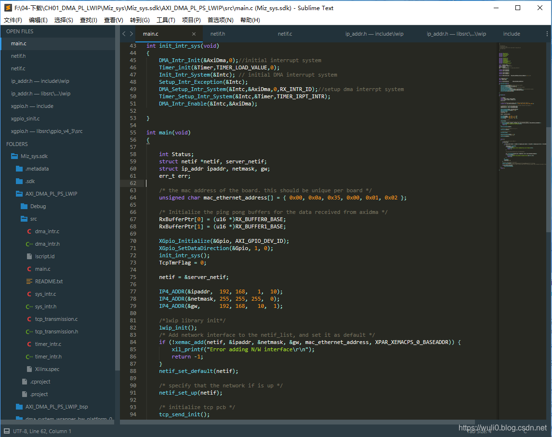Open the 项目(P) menu

191,20
